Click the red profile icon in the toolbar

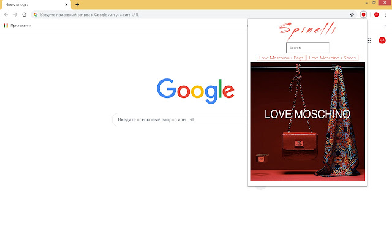376,15
